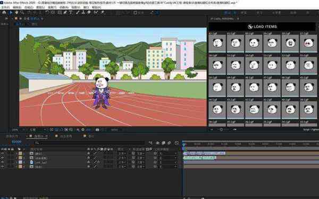Toggle shy switch for layer 1
Screen dimensions: 319x199
click(x=88, y=153)
